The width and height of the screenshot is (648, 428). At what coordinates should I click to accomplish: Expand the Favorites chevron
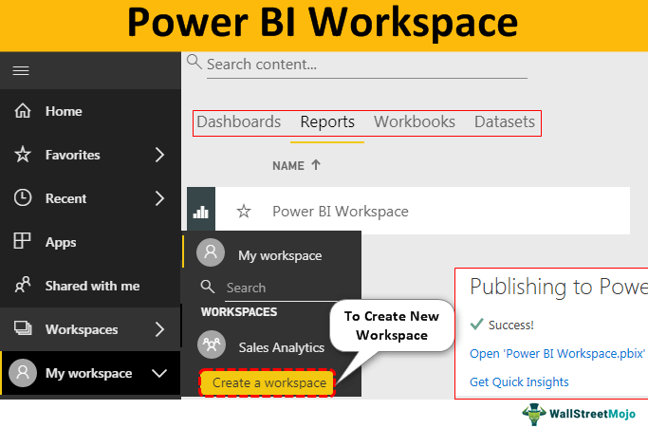pos(158,155)
